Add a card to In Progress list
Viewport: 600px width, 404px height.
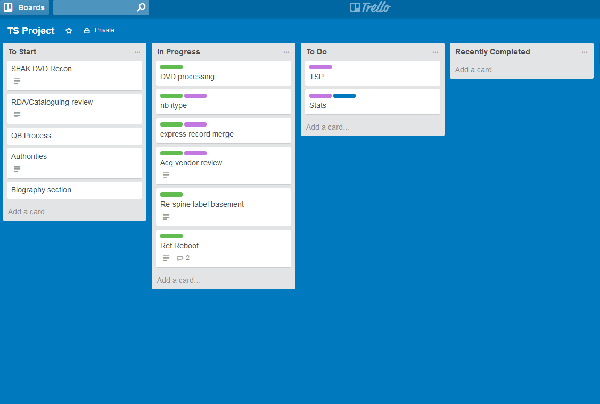(179, 280)
